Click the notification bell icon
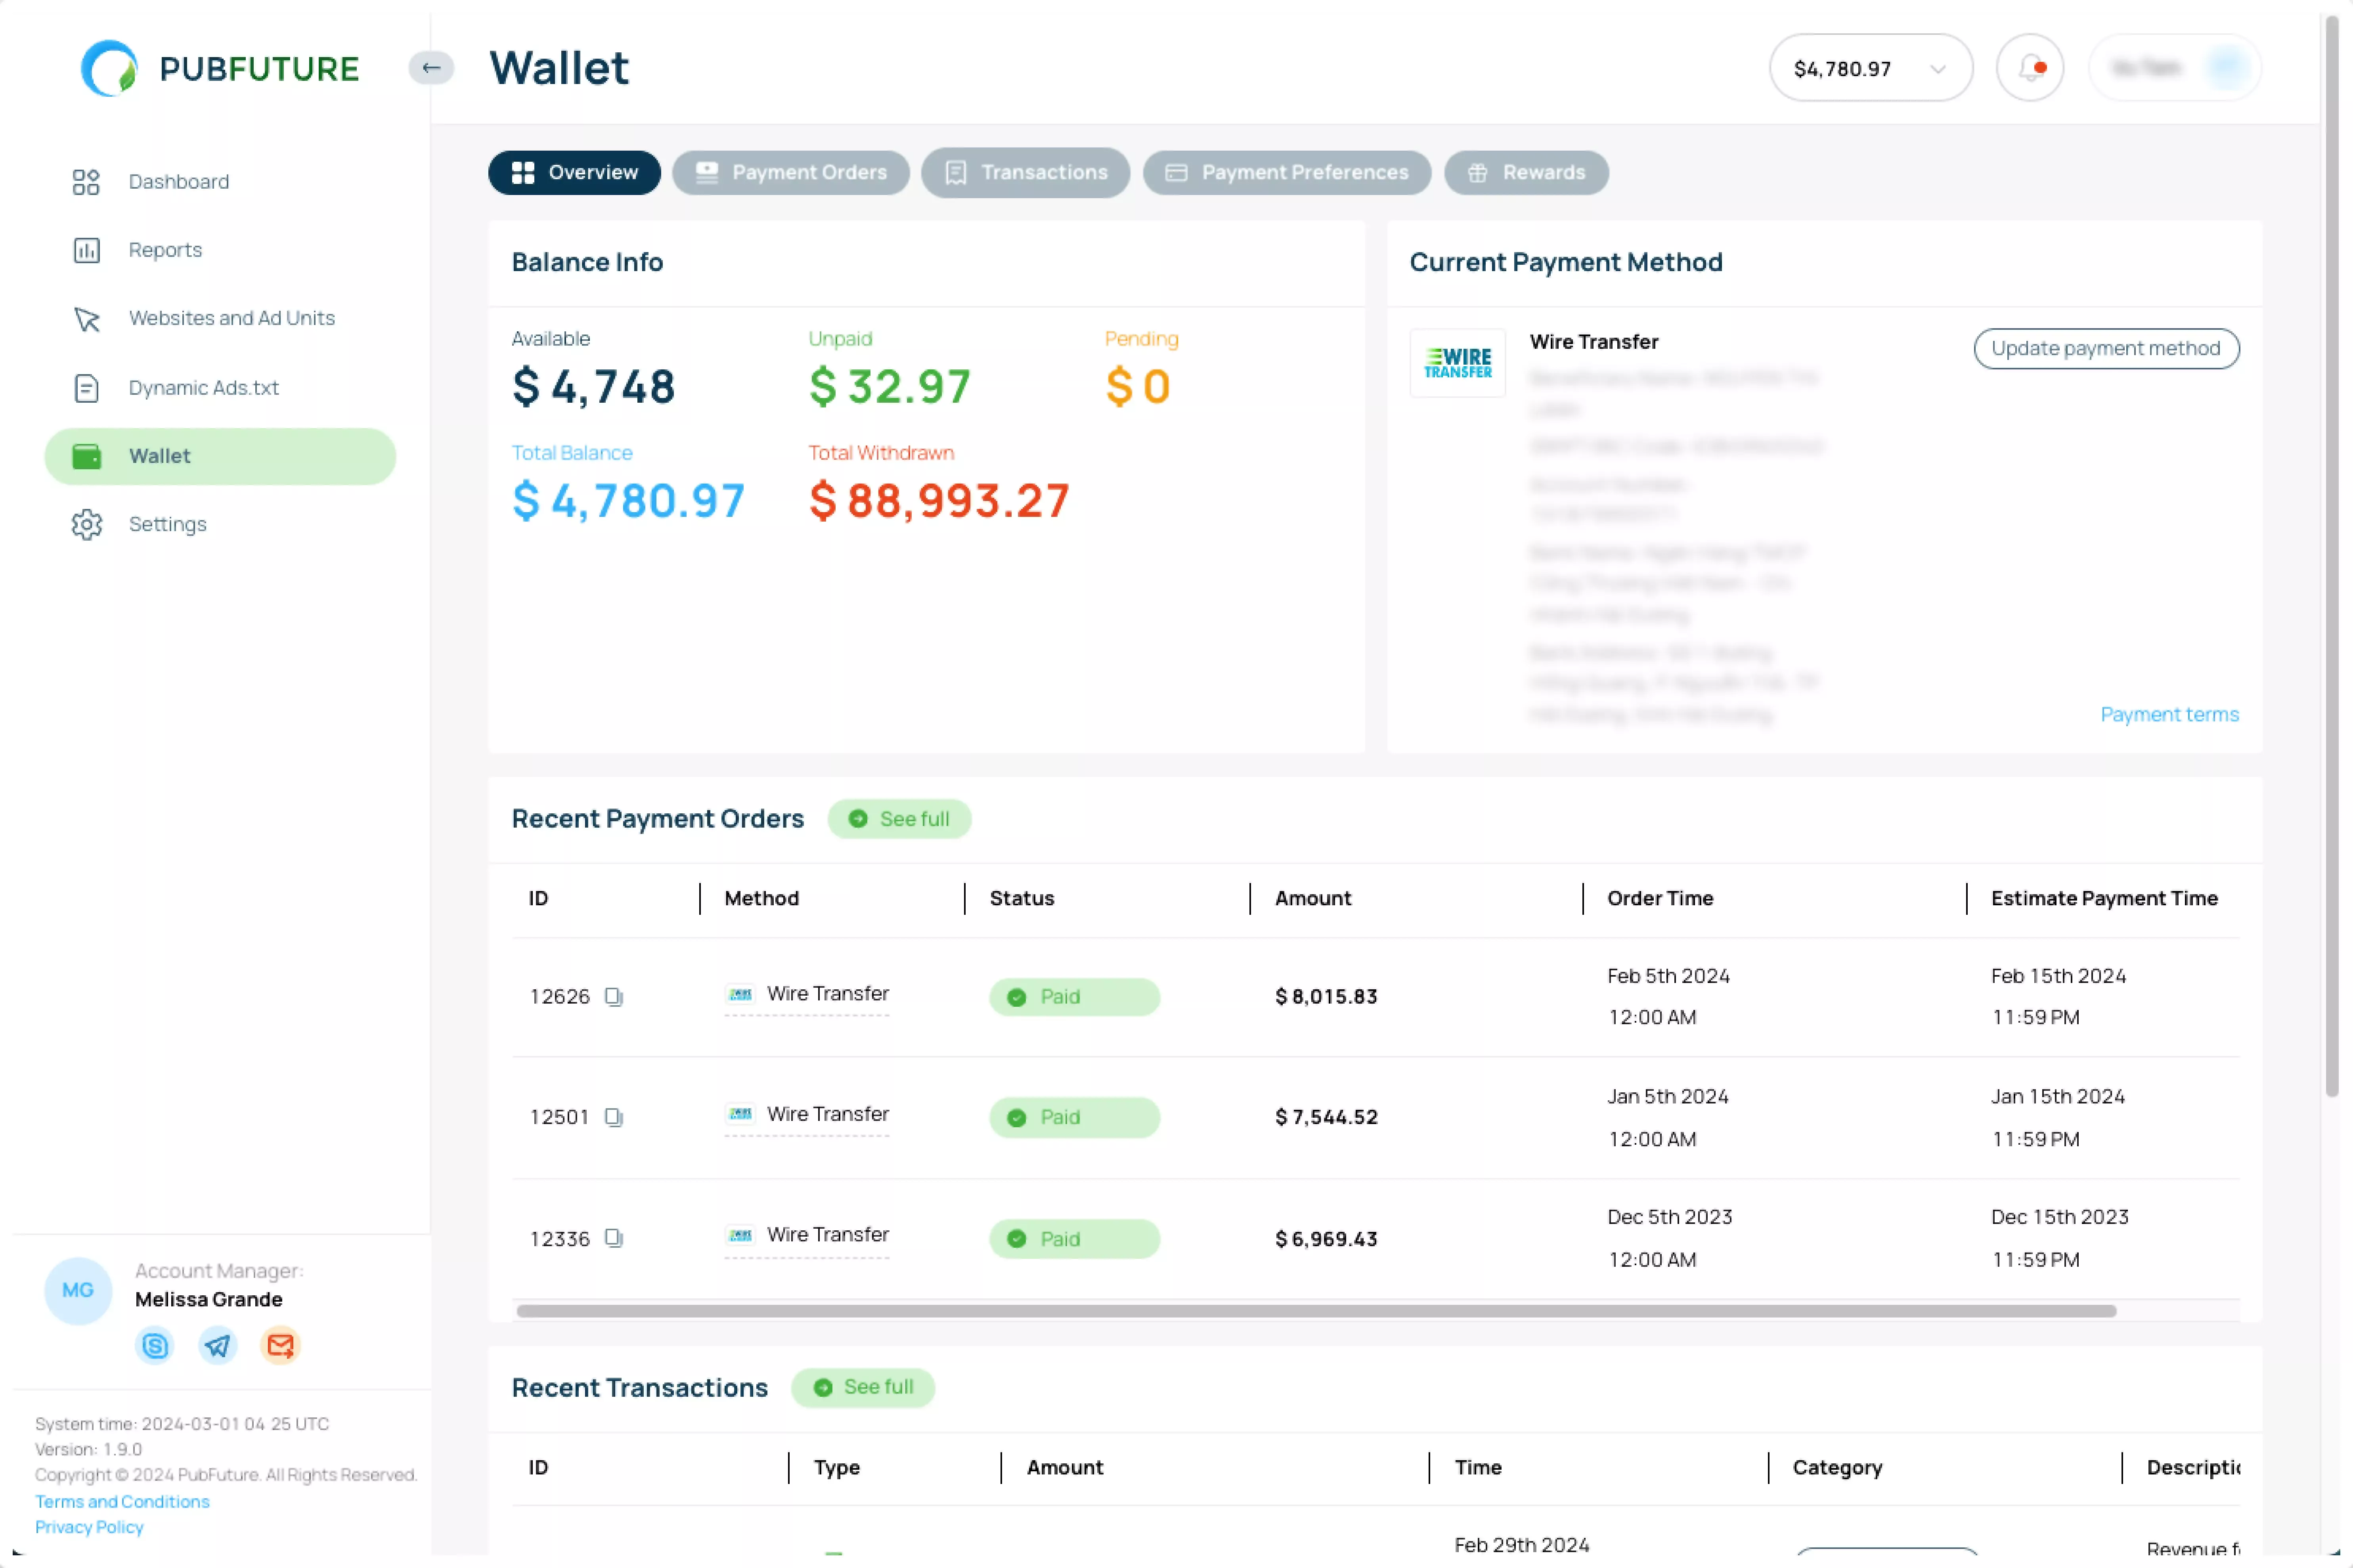 pos(2030,68)
